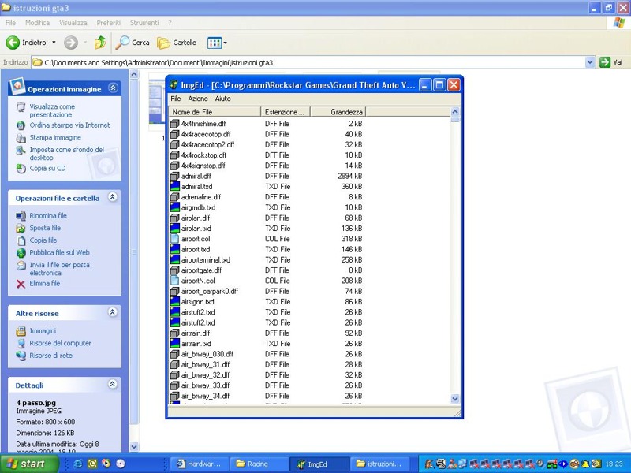Open the Cerca search tool
Image resolution: width=631 pixels, height=473 pixels.
coord(133,43)
